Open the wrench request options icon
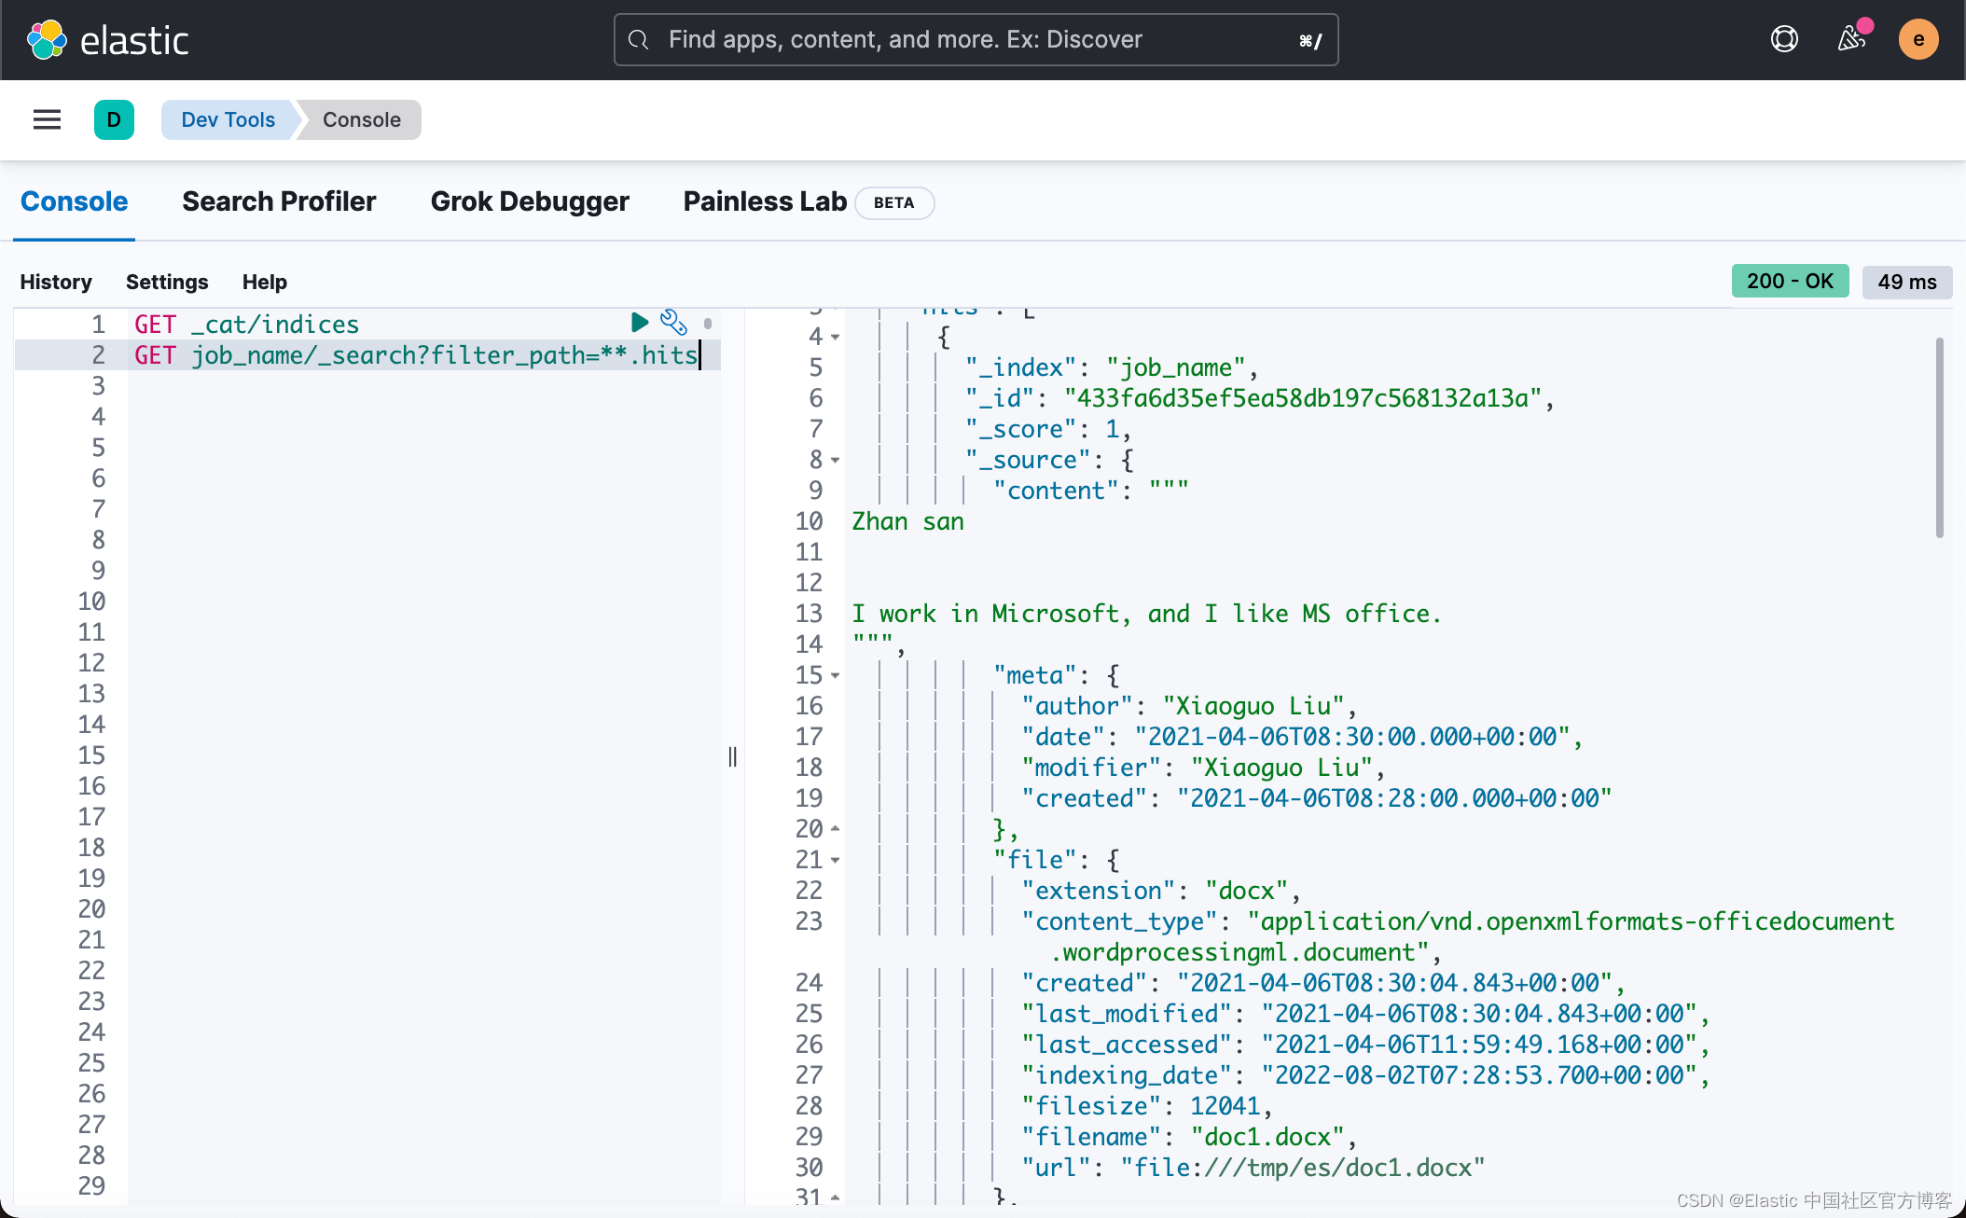The image size is (1966, 1218). coord(673,323)
